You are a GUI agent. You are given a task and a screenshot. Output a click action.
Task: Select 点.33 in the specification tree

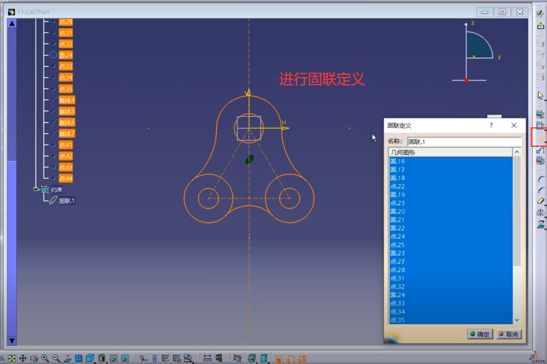click(66, 66)
